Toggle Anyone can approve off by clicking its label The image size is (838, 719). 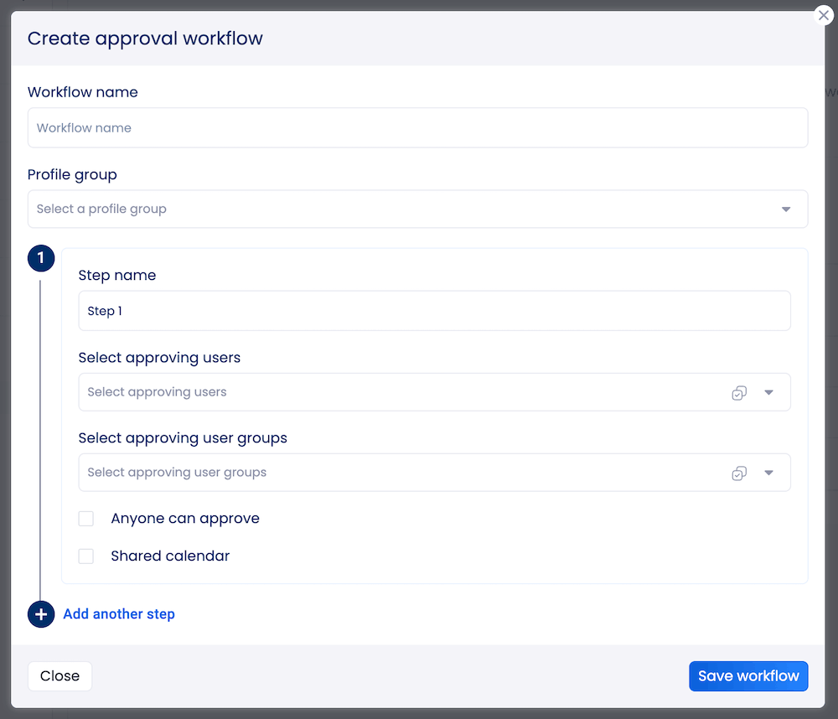tap(184, 518)
